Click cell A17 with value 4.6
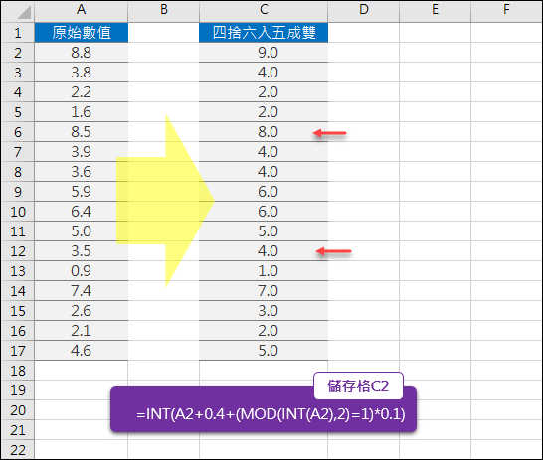This screenshot has width=543, height=460. point(82,351)
